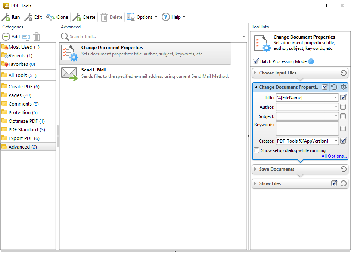Image resolution: width=351 pixels, height=253 pixels.
Task: Open Change Document Properties gear settings
Action: click(x=344, y=87)
